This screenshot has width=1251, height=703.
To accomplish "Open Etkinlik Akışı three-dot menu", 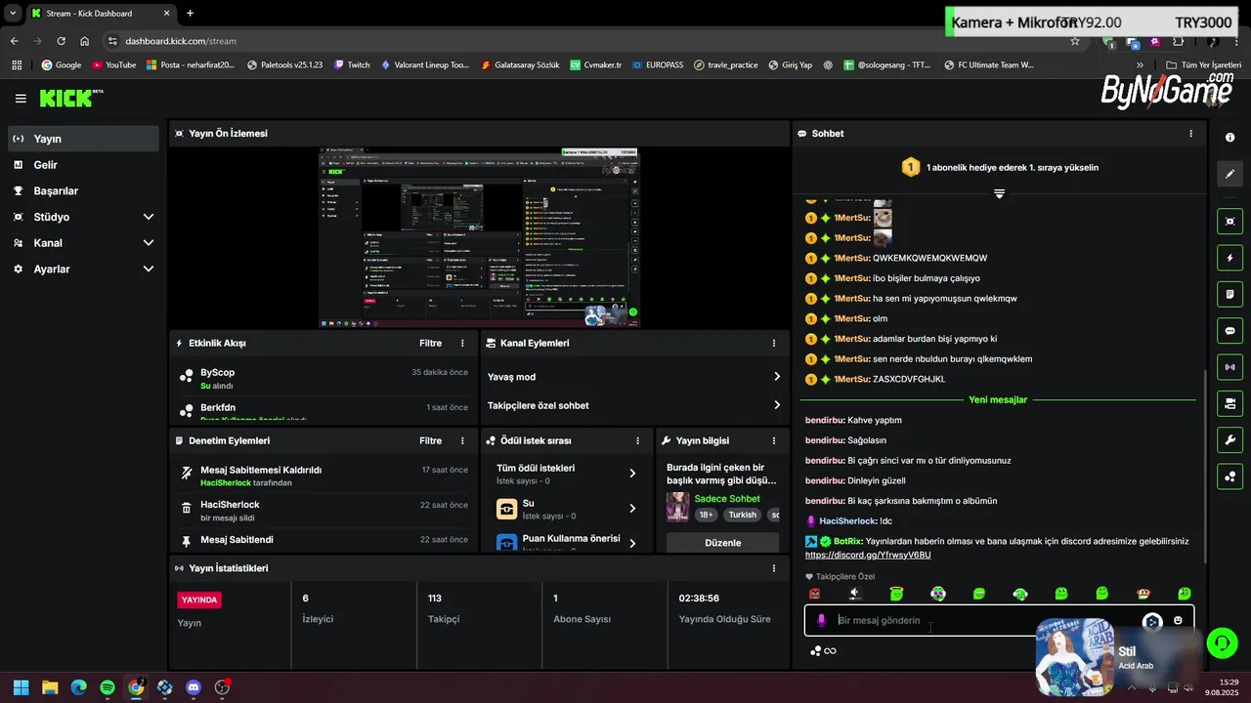I will pos(463,344).
